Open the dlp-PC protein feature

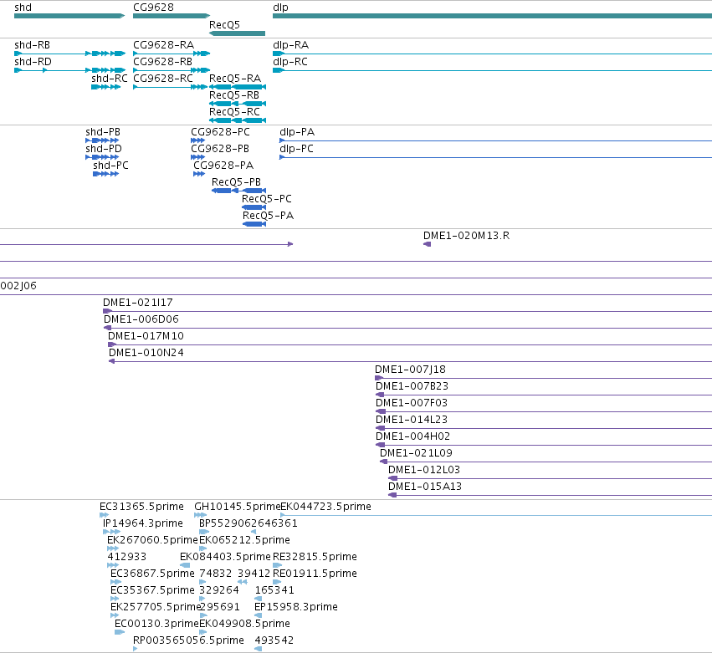pos(495,157)
